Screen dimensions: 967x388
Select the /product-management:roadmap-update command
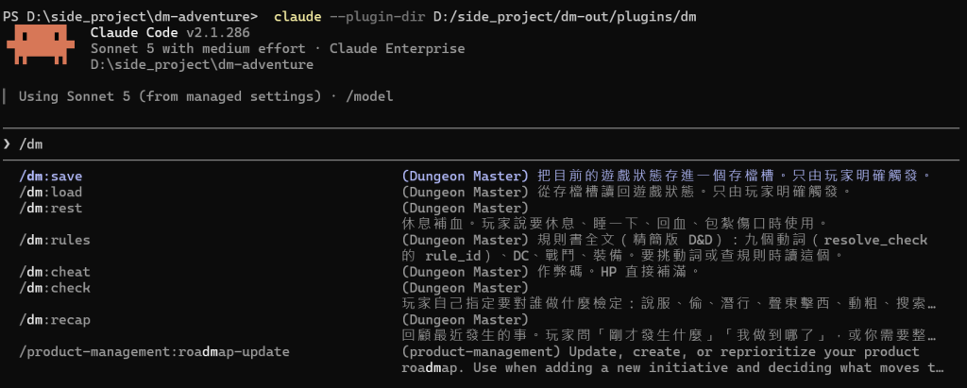pos(154,351)
